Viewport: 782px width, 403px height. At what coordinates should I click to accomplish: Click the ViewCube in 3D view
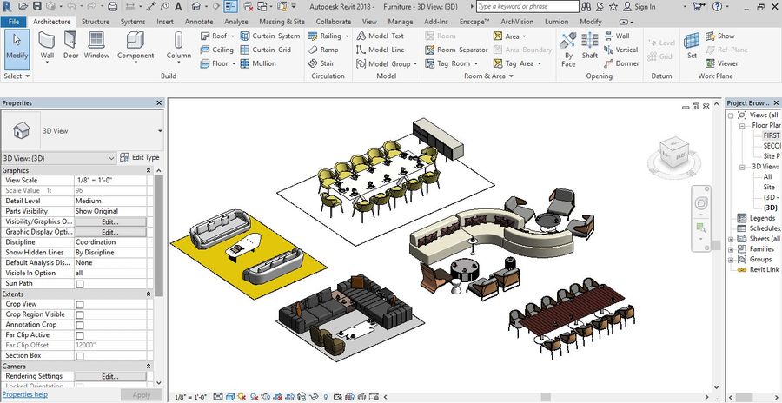(675, 154)
